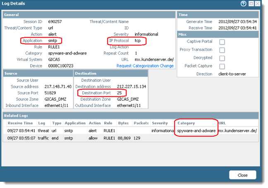
Task: Sort related logs by Application column
Action: click(x=75, y=123)
